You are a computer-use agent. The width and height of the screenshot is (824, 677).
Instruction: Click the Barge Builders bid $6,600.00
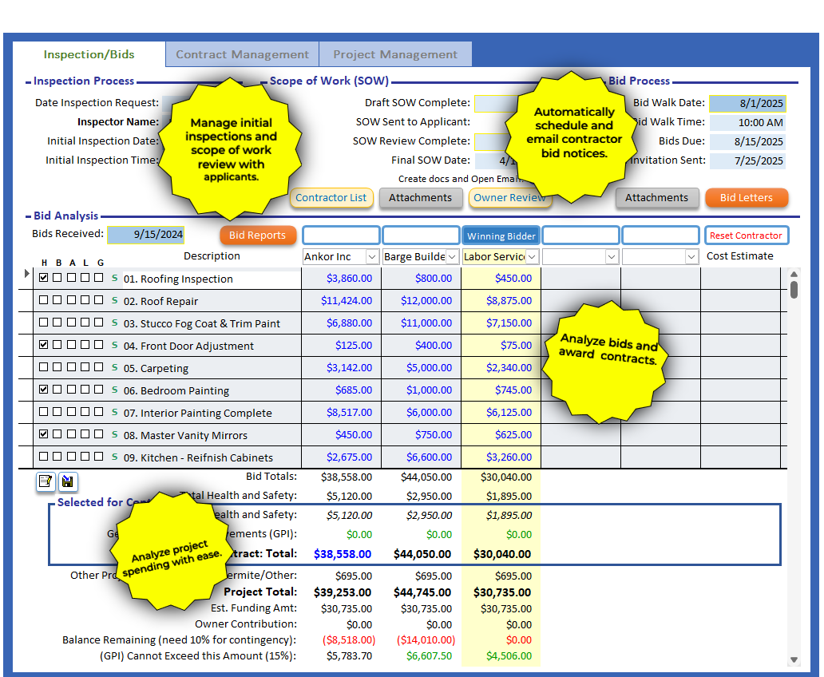[429, 457]
